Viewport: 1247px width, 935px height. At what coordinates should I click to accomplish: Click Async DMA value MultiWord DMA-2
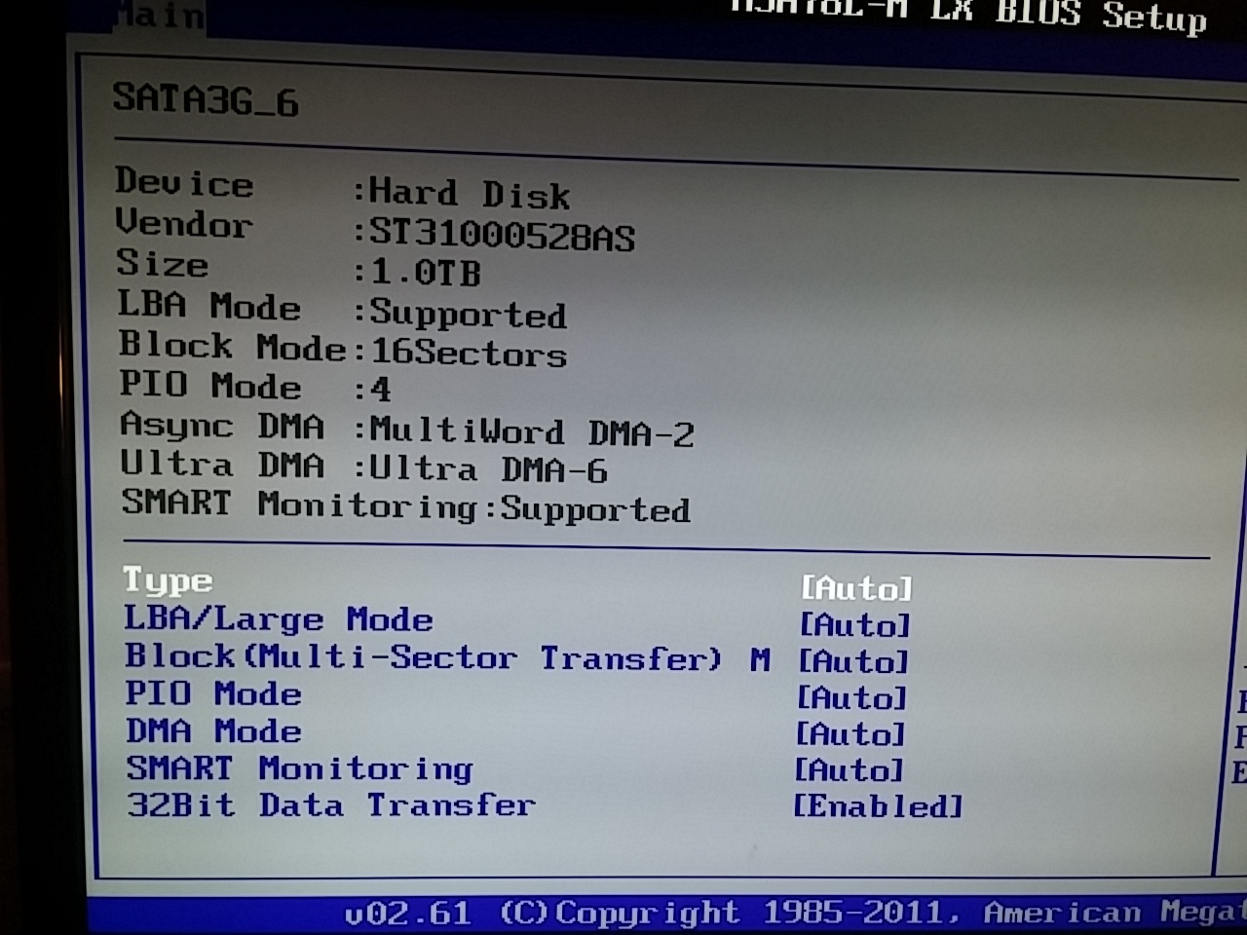[x=532, y=431]
